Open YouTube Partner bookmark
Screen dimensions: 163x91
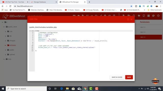18,10
